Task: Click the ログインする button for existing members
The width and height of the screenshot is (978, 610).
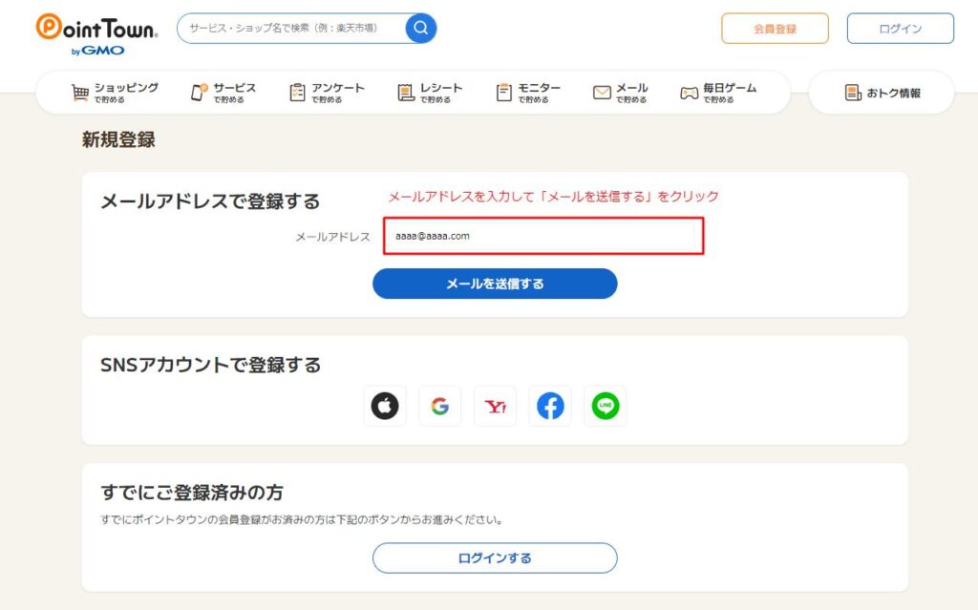Action: [495, 557]
